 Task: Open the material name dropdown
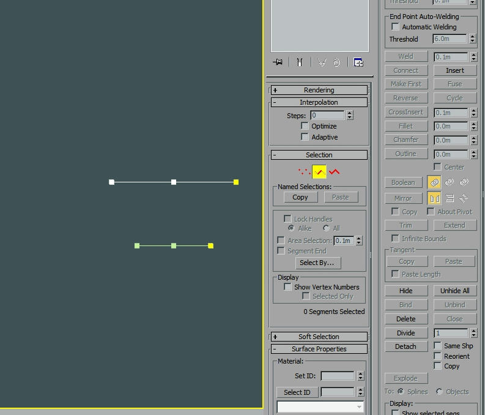[x=320, y=406]
